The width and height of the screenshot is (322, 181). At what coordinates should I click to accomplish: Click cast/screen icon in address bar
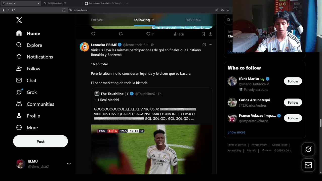point(217,10)
